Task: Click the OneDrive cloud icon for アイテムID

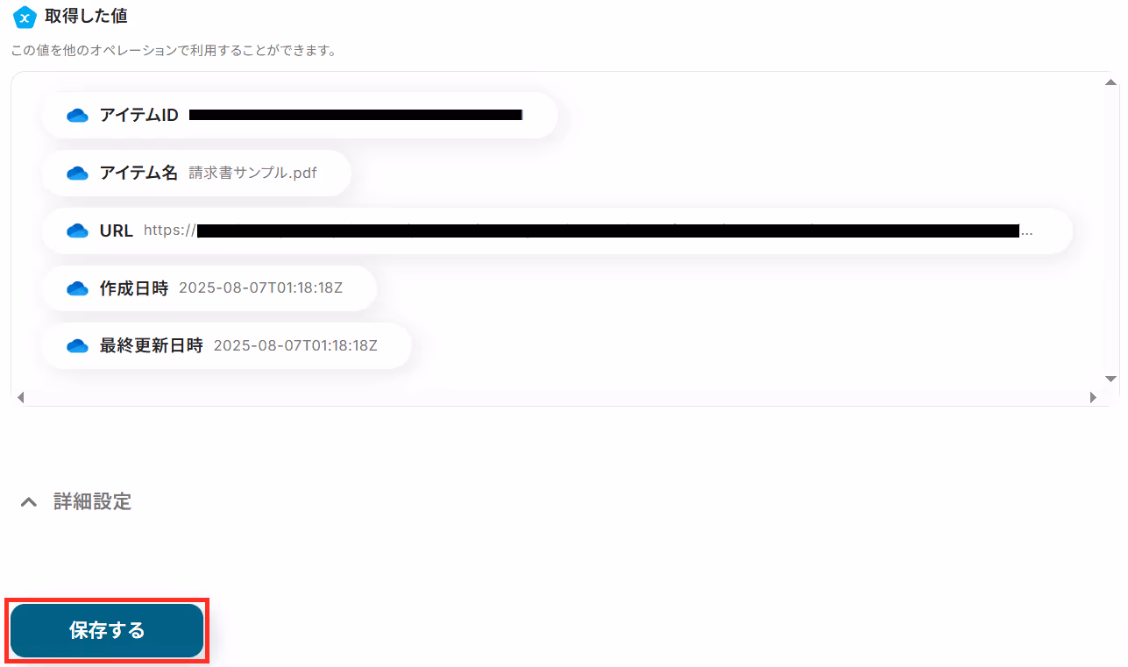Action: click(78, 116)
